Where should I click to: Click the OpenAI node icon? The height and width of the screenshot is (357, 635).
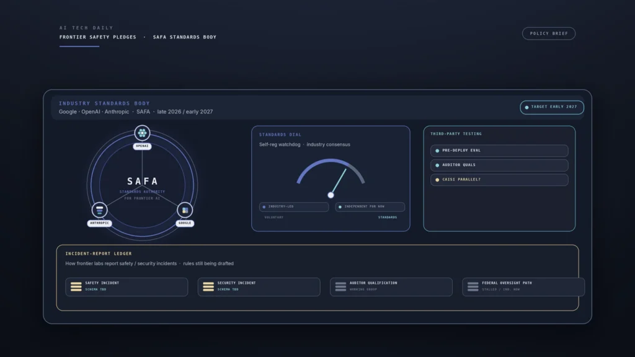point(142,133)
